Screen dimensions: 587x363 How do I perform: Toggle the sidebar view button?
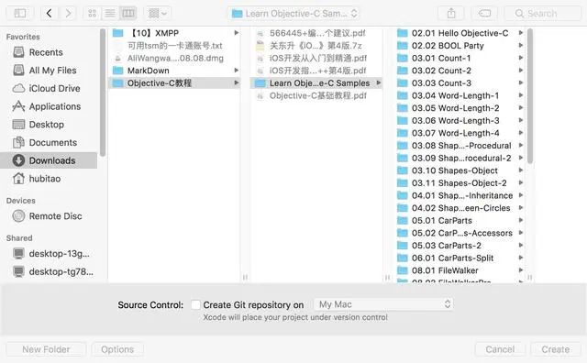click(x=20, y=14)
